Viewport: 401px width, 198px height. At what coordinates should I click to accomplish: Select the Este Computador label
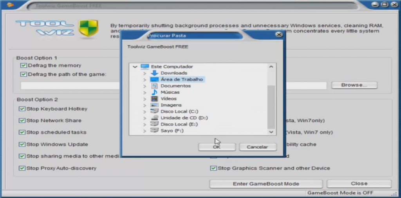pyautogui.click(x=172, y=67)
